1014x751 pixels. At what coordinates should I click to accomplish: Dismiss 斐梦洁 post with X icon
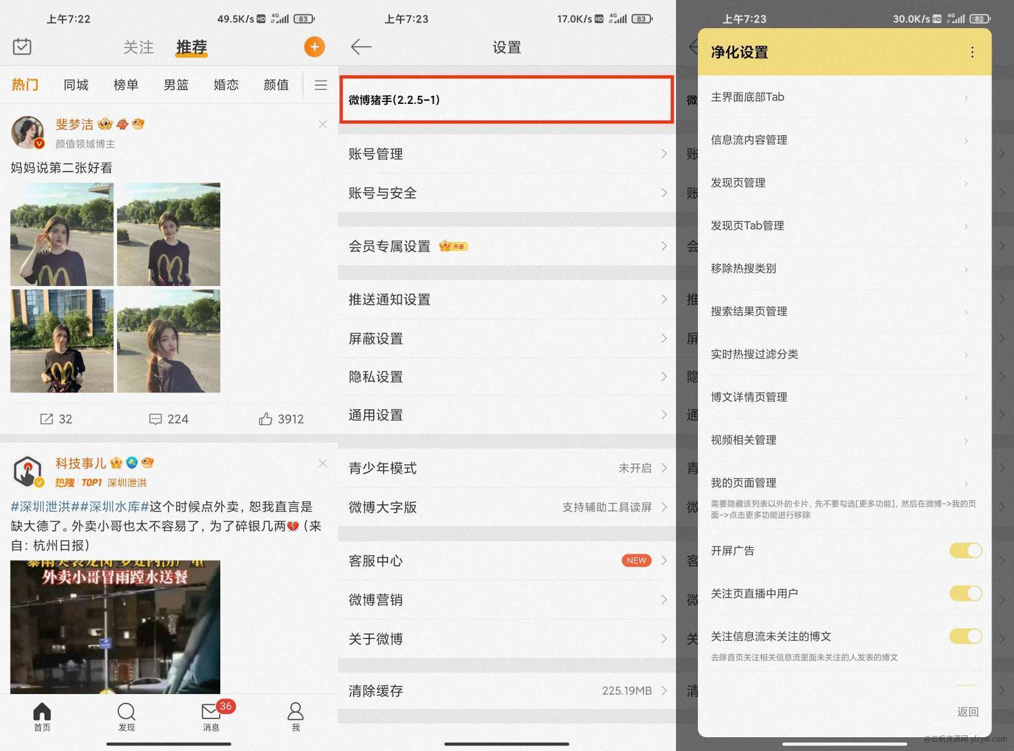point(322,125)
